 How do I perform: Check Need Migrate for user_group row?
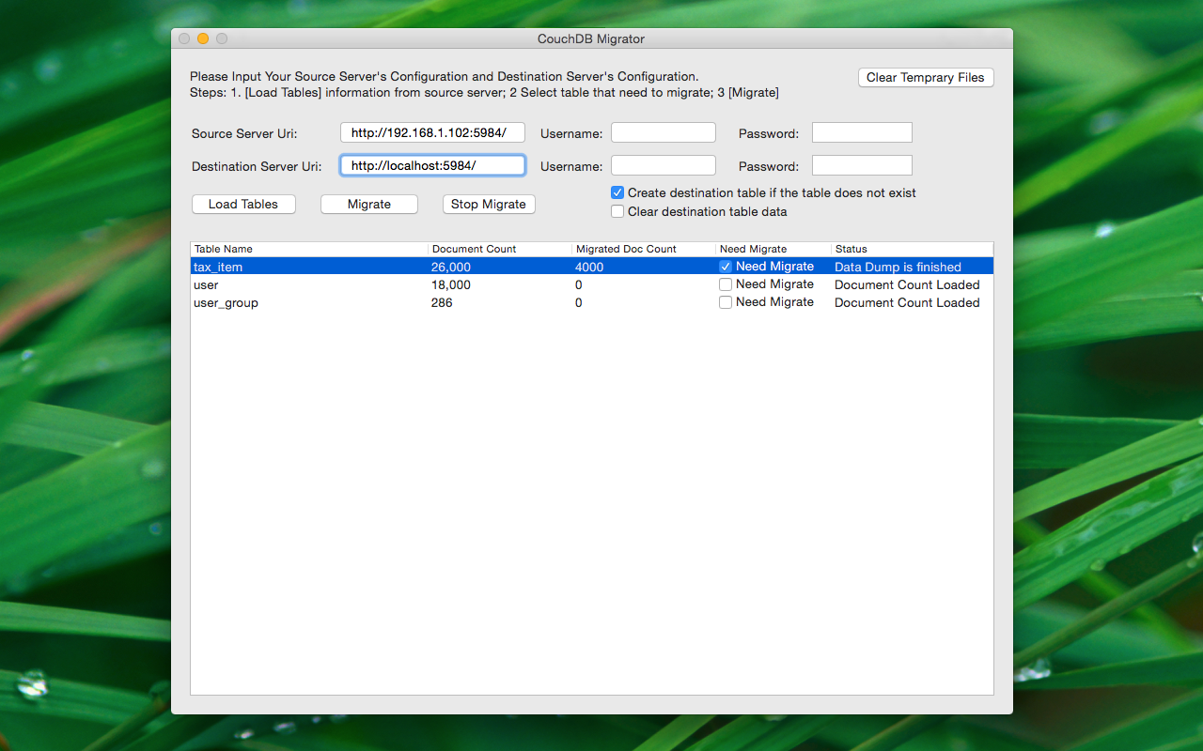pos(726,302)
